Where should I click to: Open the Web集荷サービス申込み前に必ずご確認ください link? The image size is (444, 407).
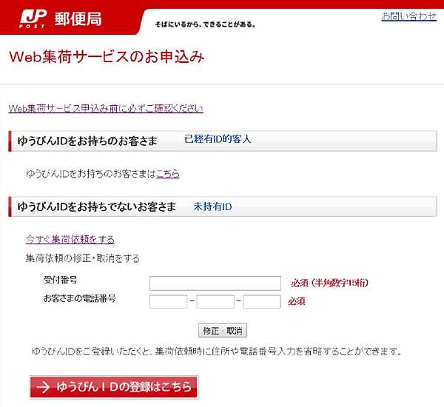coord(106,109)
